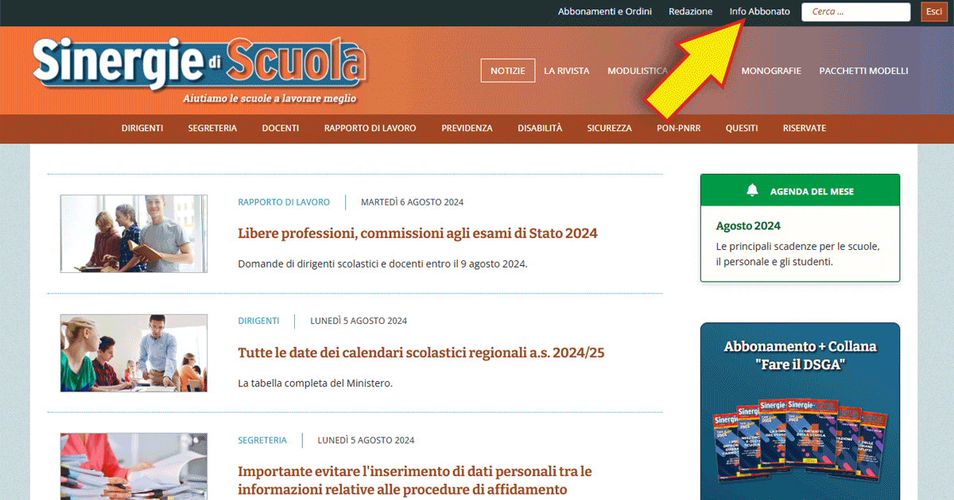Open article on inserimento di dati personali
954x500 pixels.
click(x=414, y=480)
